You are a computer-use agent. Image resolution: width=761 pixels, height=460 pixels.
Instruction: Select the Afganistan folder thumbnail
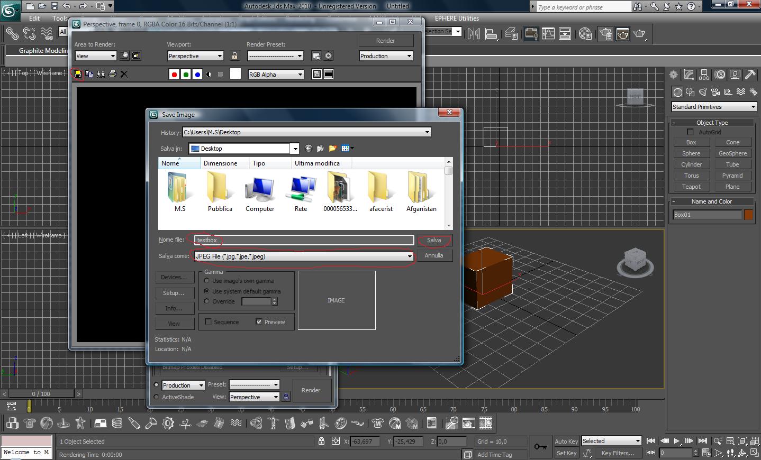click(x=421, y=191)
